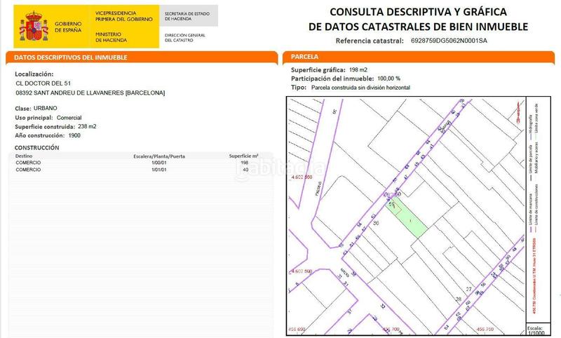Select '08392 SANT ANDREU DE LLAVANERES [BARCELONA]'
The width and height of the screenshot is (561, 338).
[x=90, y=93]
